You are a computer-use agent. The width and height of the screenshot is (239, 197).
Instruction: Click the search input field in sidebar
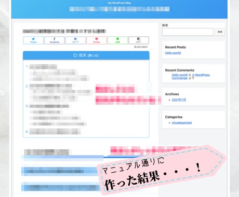coord(188,32)
